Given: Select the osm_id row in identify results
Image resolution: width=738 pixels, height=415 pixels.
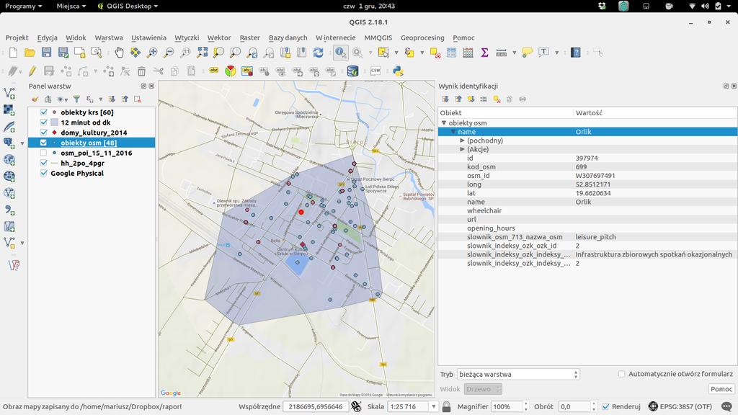Looking at the screenshot, I should point(587,176).
